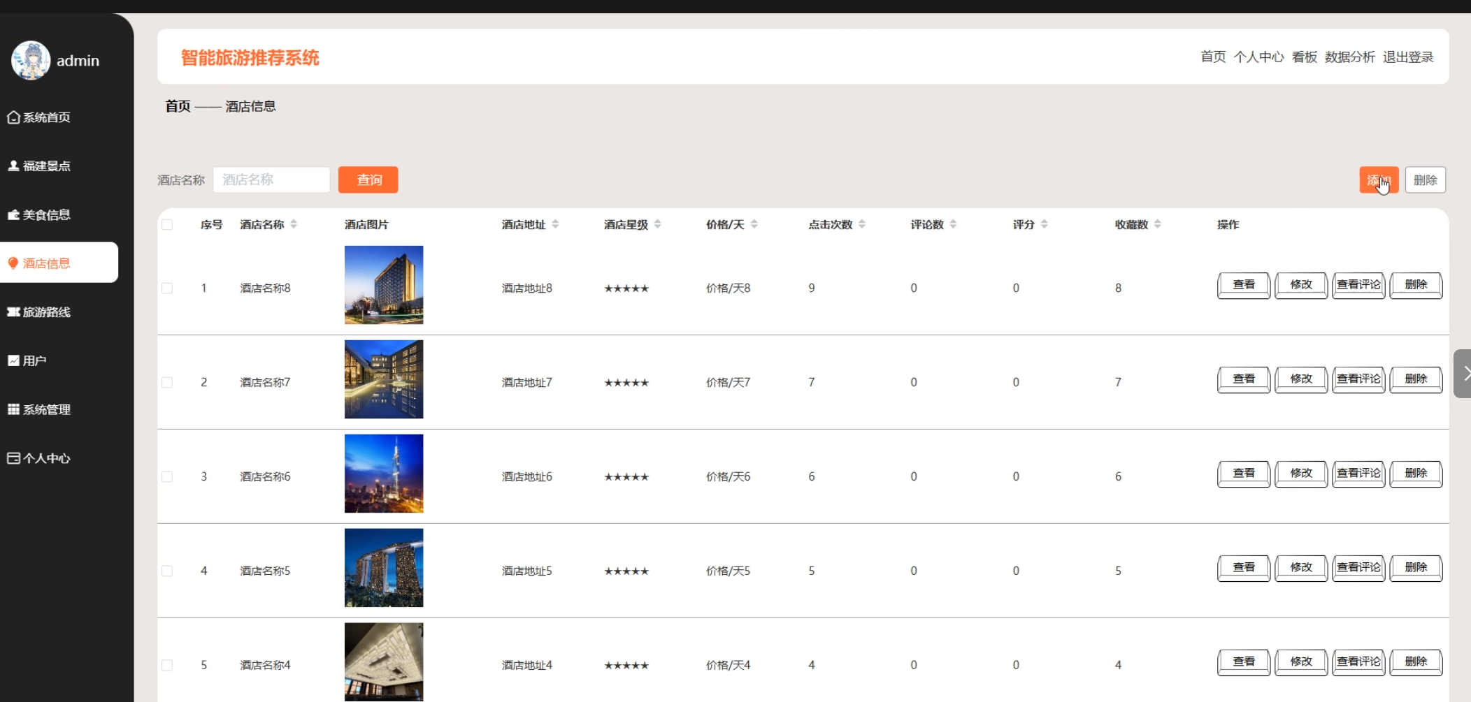The width and height of the screenshot is (1471, 702).
Task: Click 删除 for 酒店名称6
Action: (x=1416, y=474)
